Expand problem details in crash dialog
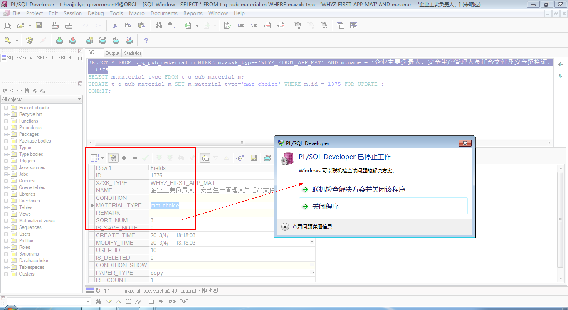 (285, 226)
